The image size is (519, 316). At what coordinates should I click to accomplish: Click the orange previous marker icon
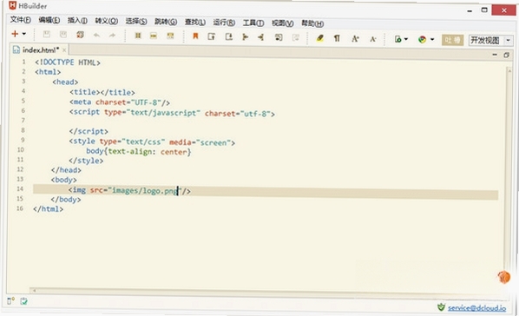(245, 37)
